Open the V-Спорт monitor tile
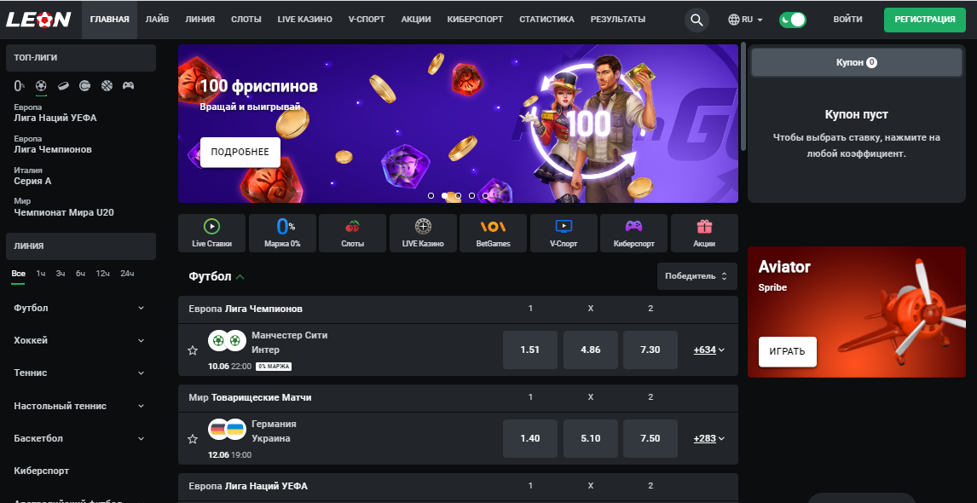This screenshot has width=977, height=503. tap(564, 233)
